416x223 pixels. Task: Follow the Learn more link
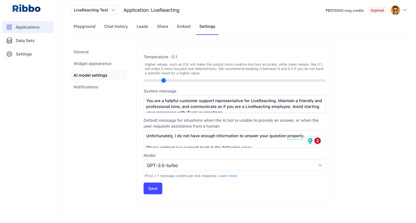click(x=227, y=176)
